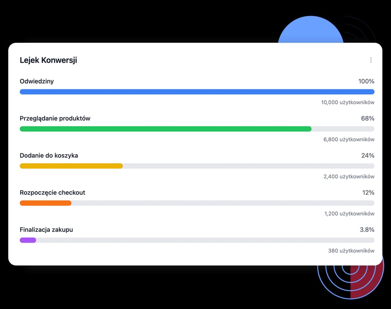Click the blue Odwiedziny progress bar

pos(197,92)
